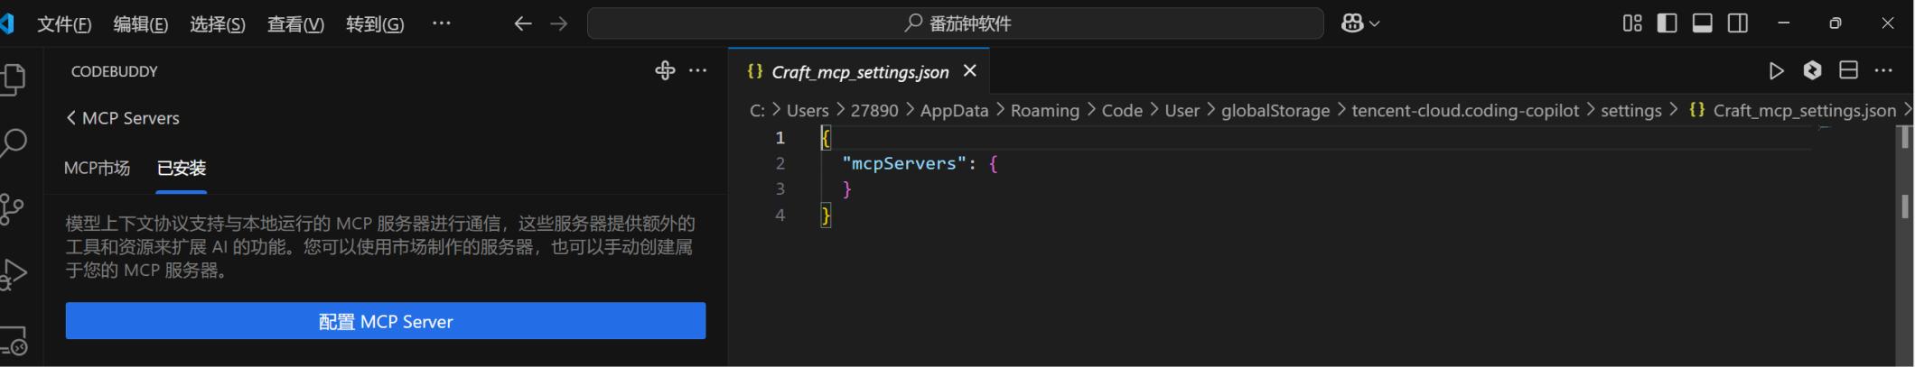Go back via the MCP Servers link
Image resolution: width=1915 pixels, height=367 pixels.
(123, 118)
